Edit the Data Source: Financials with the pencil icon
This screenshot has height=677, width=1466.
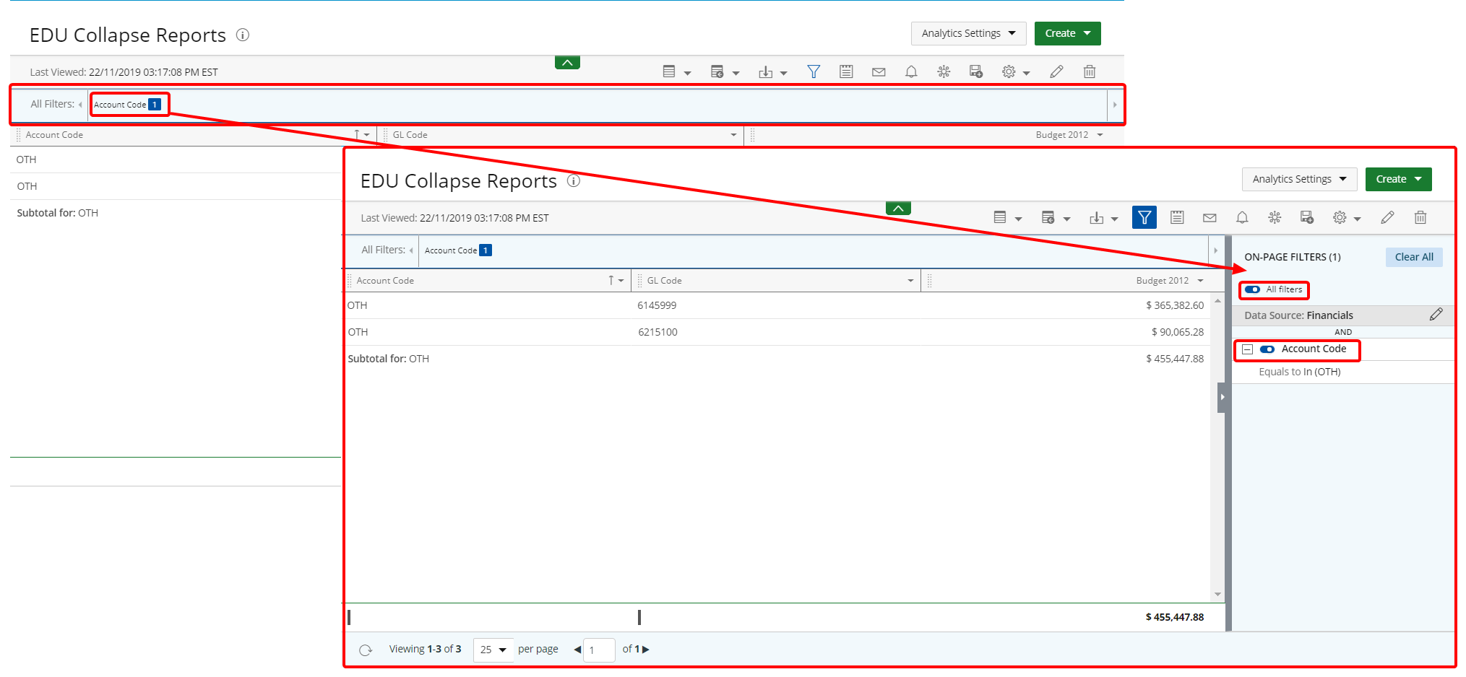point(1436,314)
